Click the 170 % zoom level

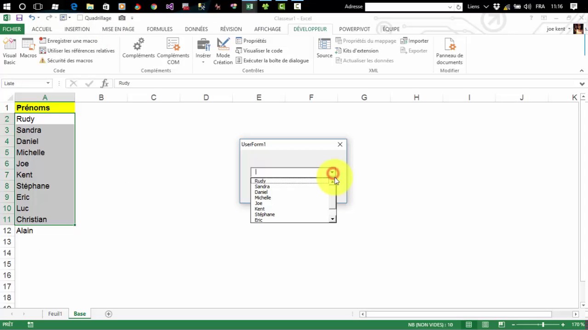click(578, 324)
